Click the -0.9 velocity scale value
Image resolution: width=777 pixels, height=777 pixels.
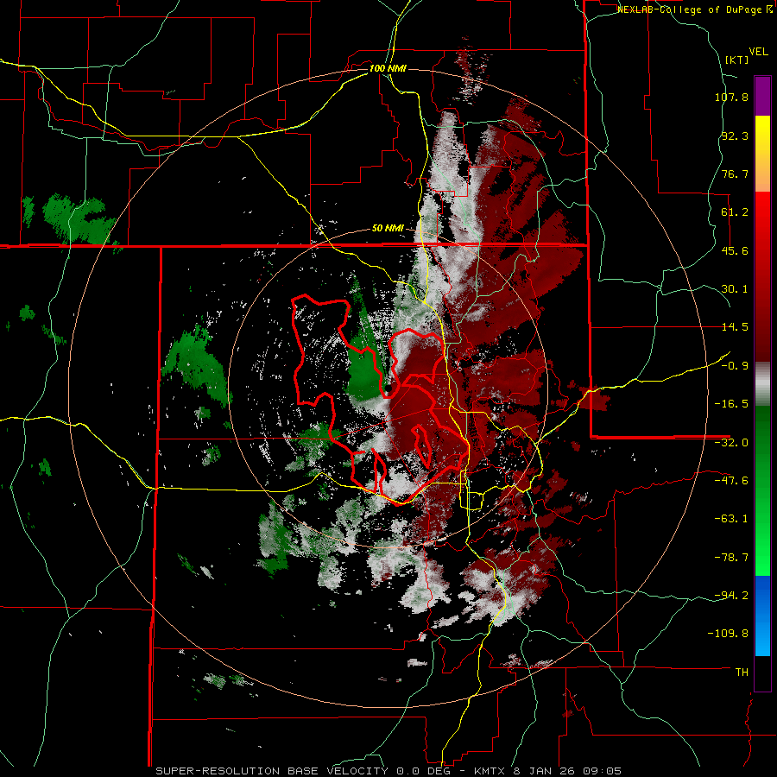[x=735, y=366]
